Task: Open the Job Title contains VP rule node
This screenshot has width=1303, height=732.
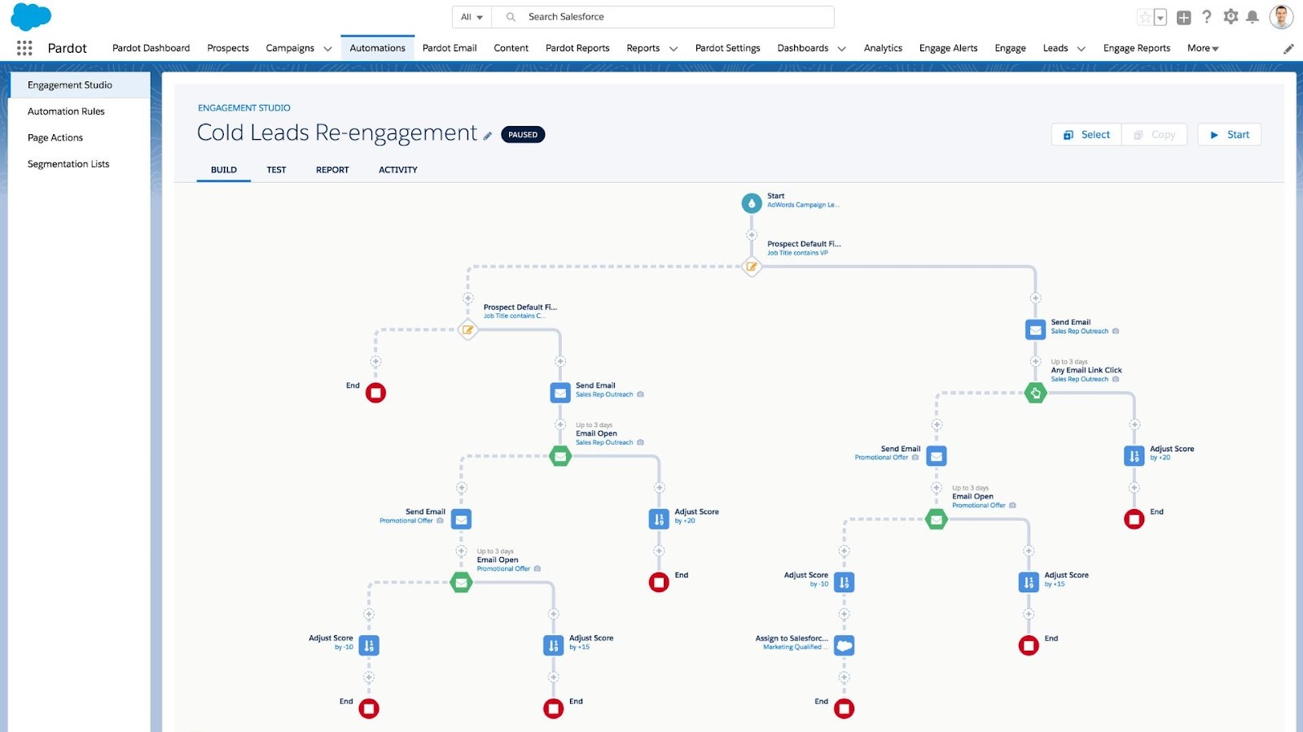Action: (x=751, y=266)
